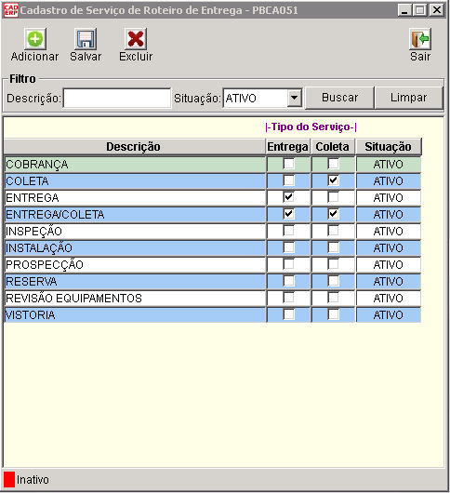The width and height of the screenshot is (450, 493).
Task: Focus the Descrição filter text field
Action: [x=117, y=98]
